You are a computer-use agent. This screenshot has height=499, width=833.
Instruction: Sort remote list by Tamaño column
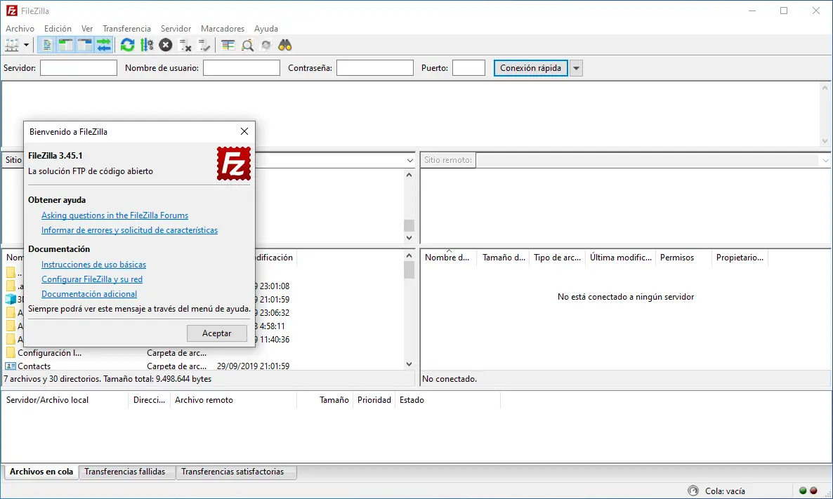[x=504, y=258]
